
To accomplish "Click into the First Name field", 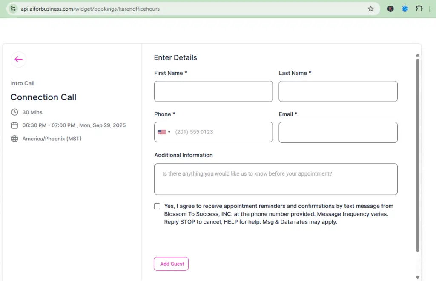I will 213,91.
